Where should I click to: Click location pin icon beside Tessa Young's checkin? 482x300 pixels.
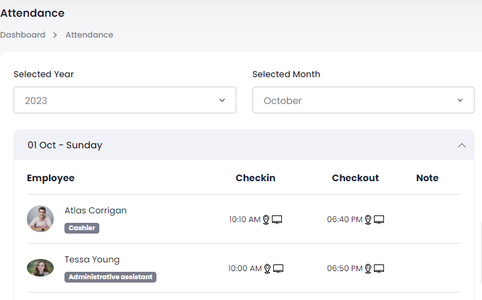point(267,268)
